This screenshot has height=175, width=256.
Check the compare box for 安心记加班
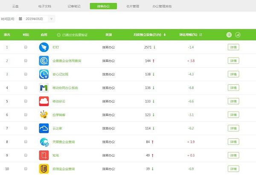[26, 74]
